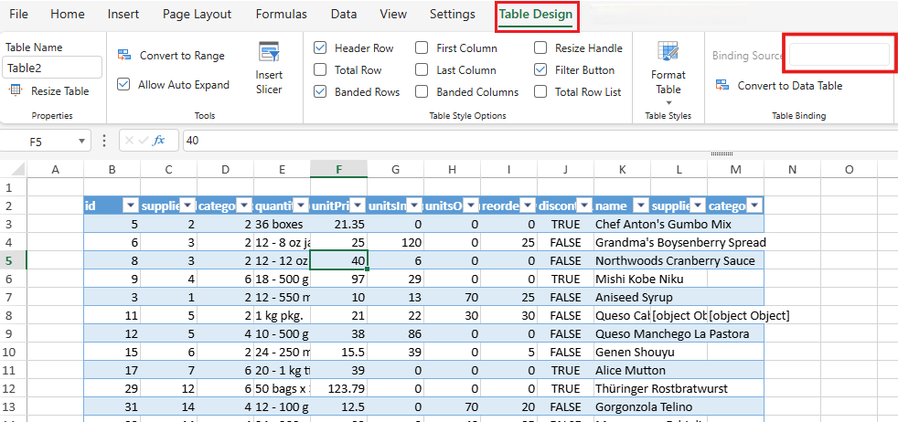
Task: Open the filter dropdown in column C header
Action: pyautogui.click(x=187, y=206)
